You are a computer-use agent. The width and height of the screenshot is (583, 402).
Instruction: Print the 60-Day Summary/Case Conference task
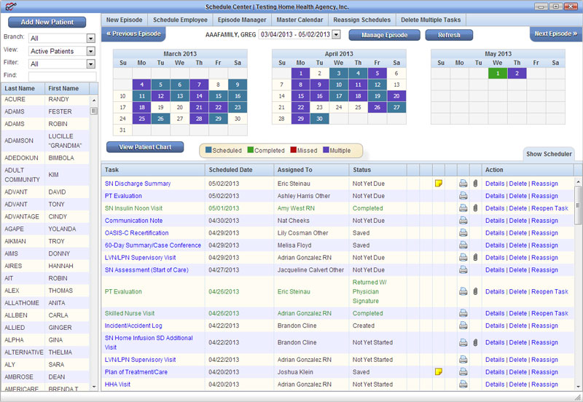463,245
